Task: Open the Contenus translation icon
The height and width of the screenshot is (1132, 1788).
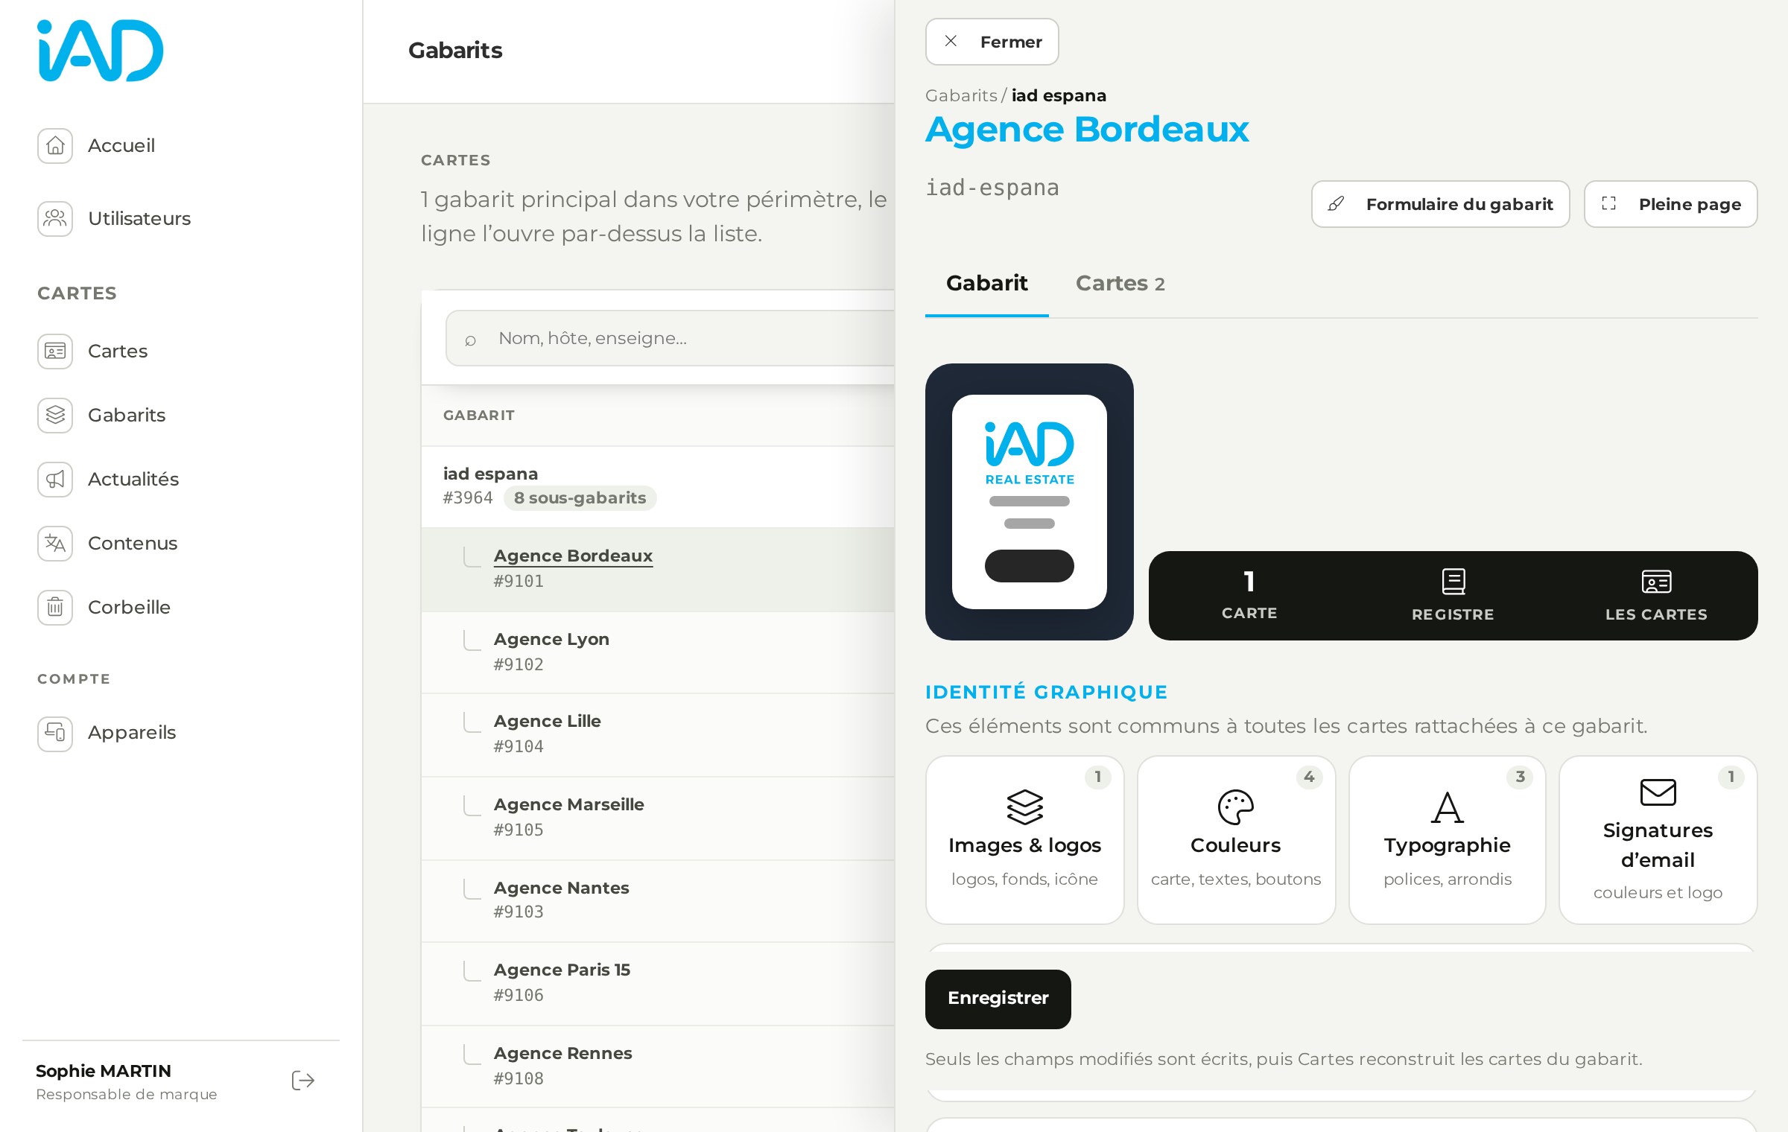Action: coord(55,543)
